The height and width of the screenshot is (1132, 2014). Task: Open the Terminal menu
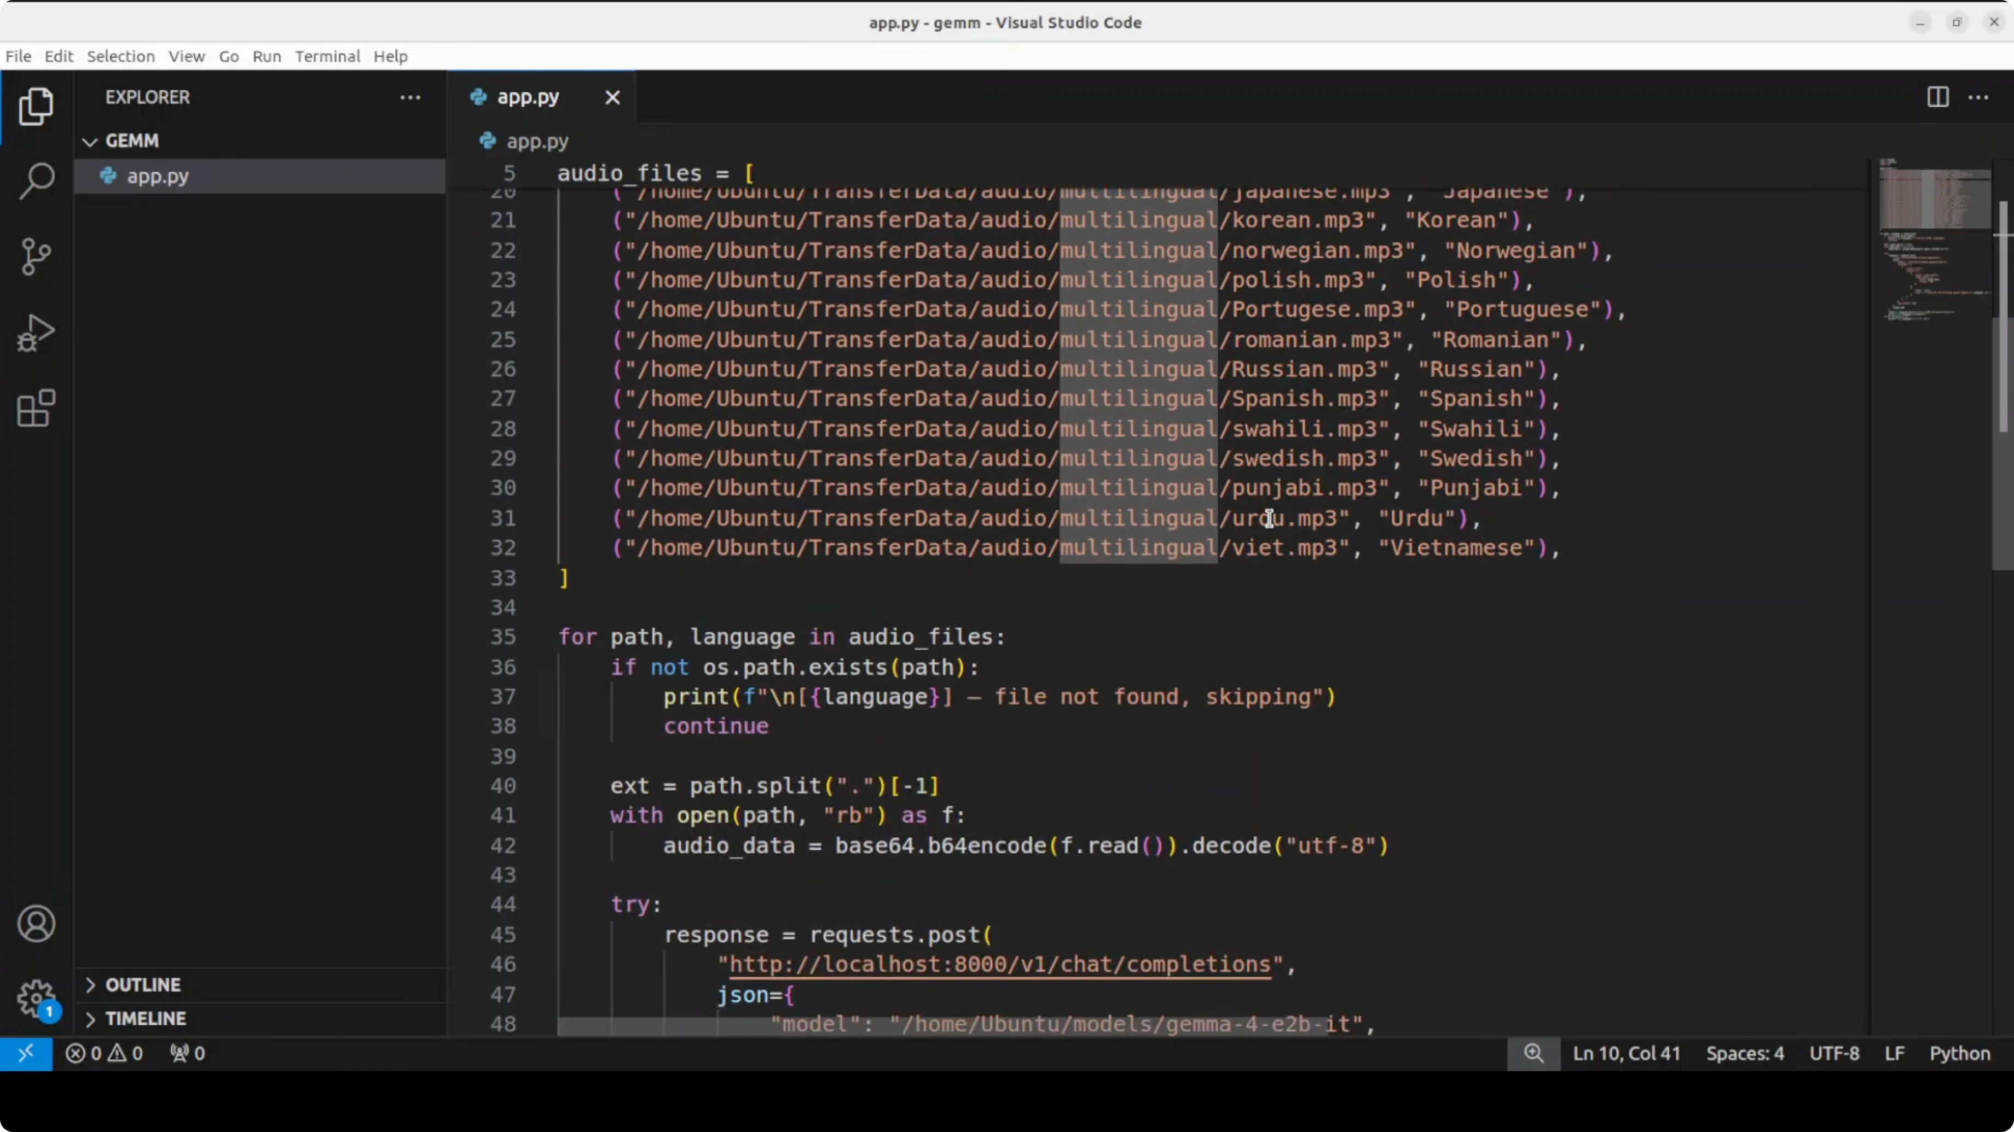327,56
